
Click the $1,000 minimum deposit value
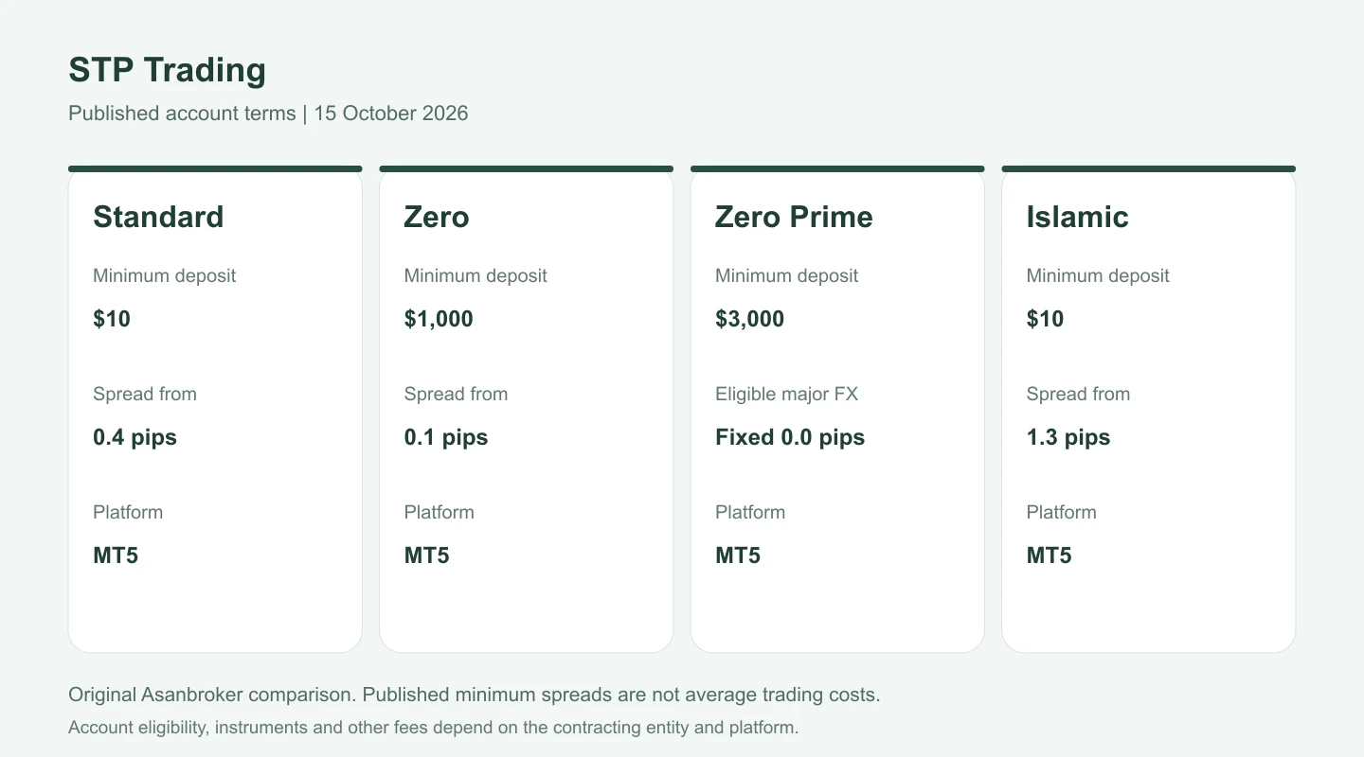point(439,319)
